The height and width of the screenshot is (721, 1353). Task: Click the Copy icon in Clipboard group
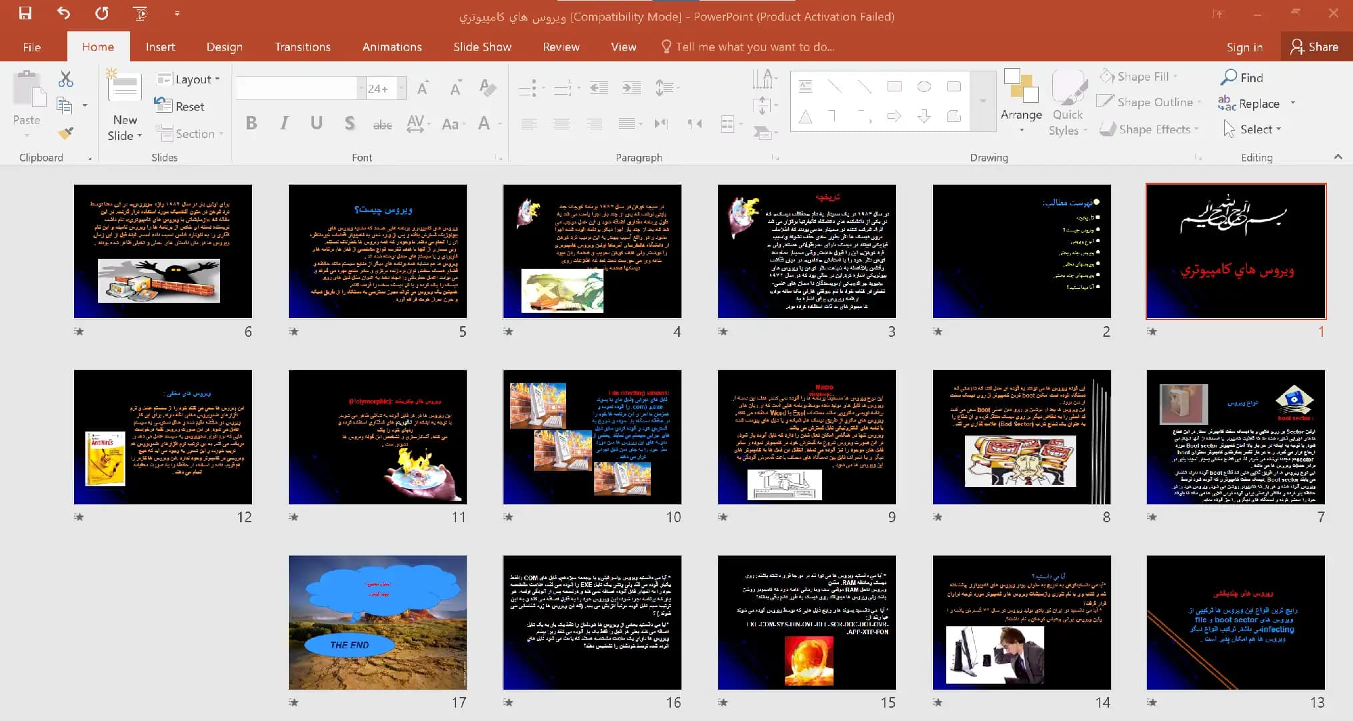[x=65, y=105]
